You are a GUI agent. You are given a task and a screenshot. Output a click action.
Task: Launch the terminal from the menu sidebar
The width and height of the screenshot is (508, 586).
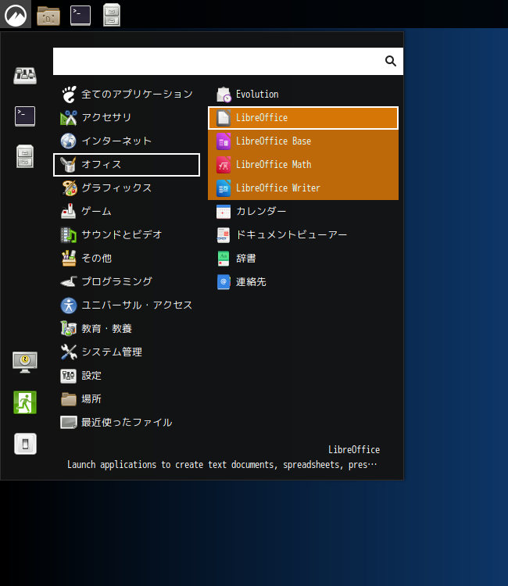click(25, 116)
